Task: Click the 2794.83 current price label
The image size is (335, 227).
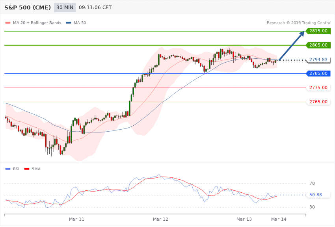Action: pyautogui.click(x=318, y=60)
